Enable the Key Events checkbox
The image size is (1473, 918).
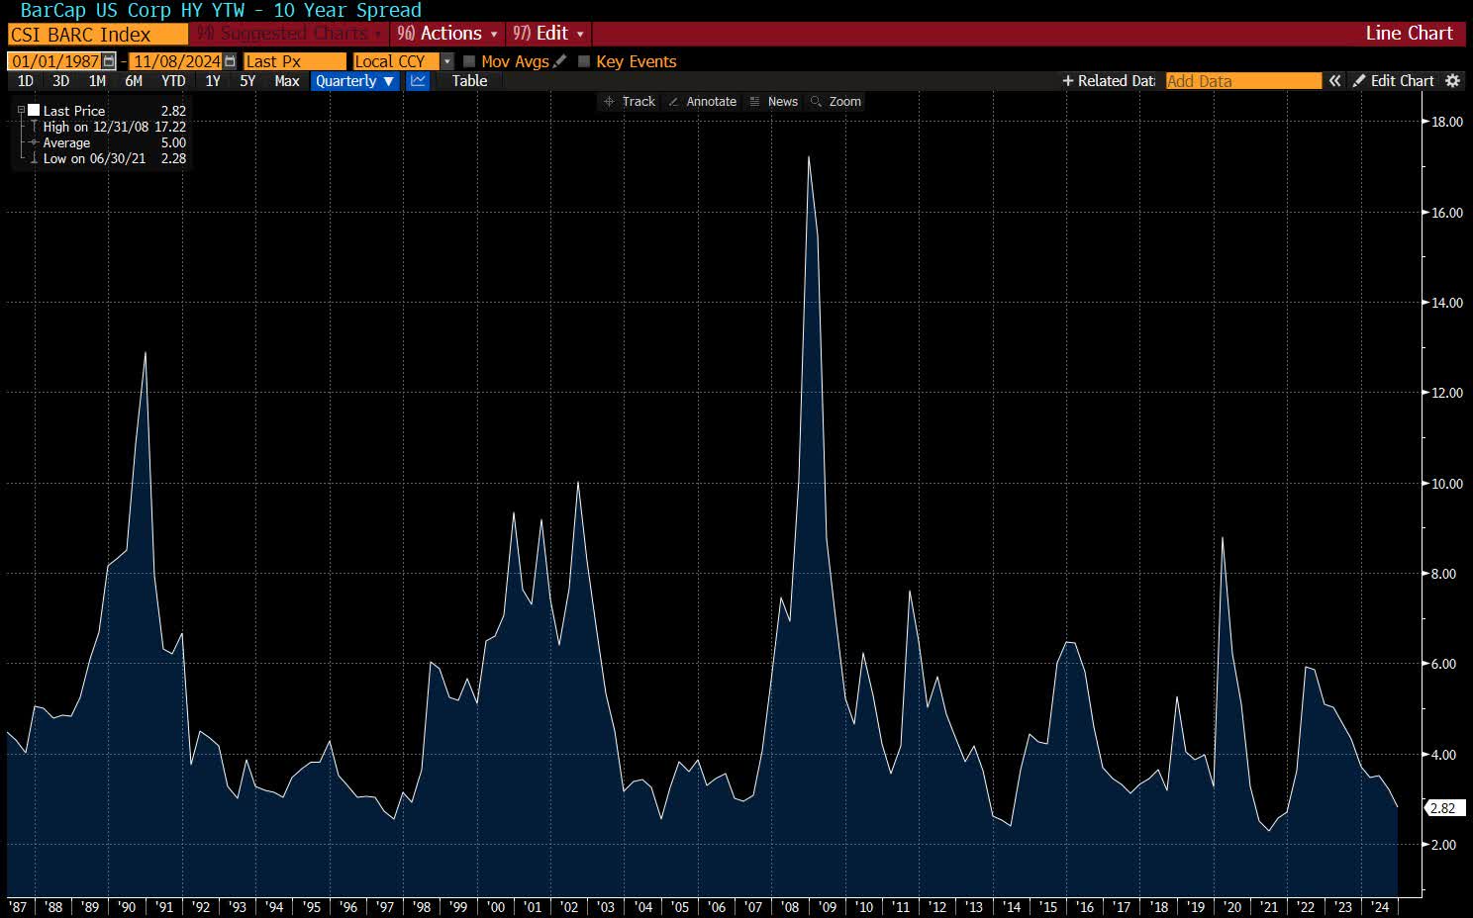coord(584,61)
